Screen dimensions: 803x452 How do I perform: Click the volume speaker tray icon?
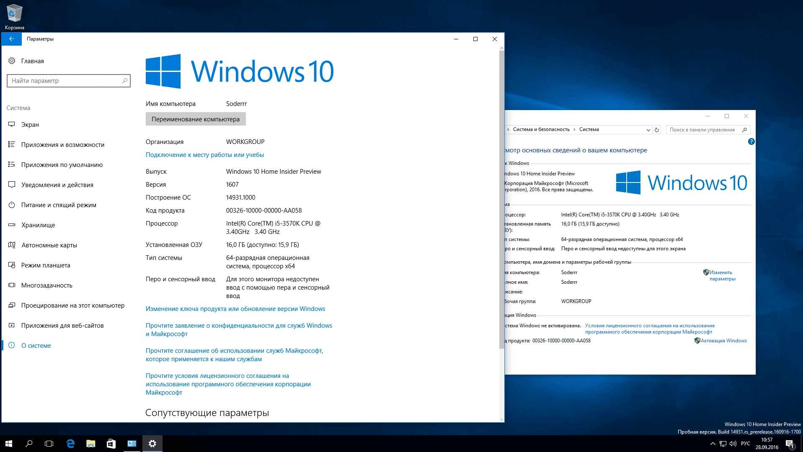click(x=733, y=444)
